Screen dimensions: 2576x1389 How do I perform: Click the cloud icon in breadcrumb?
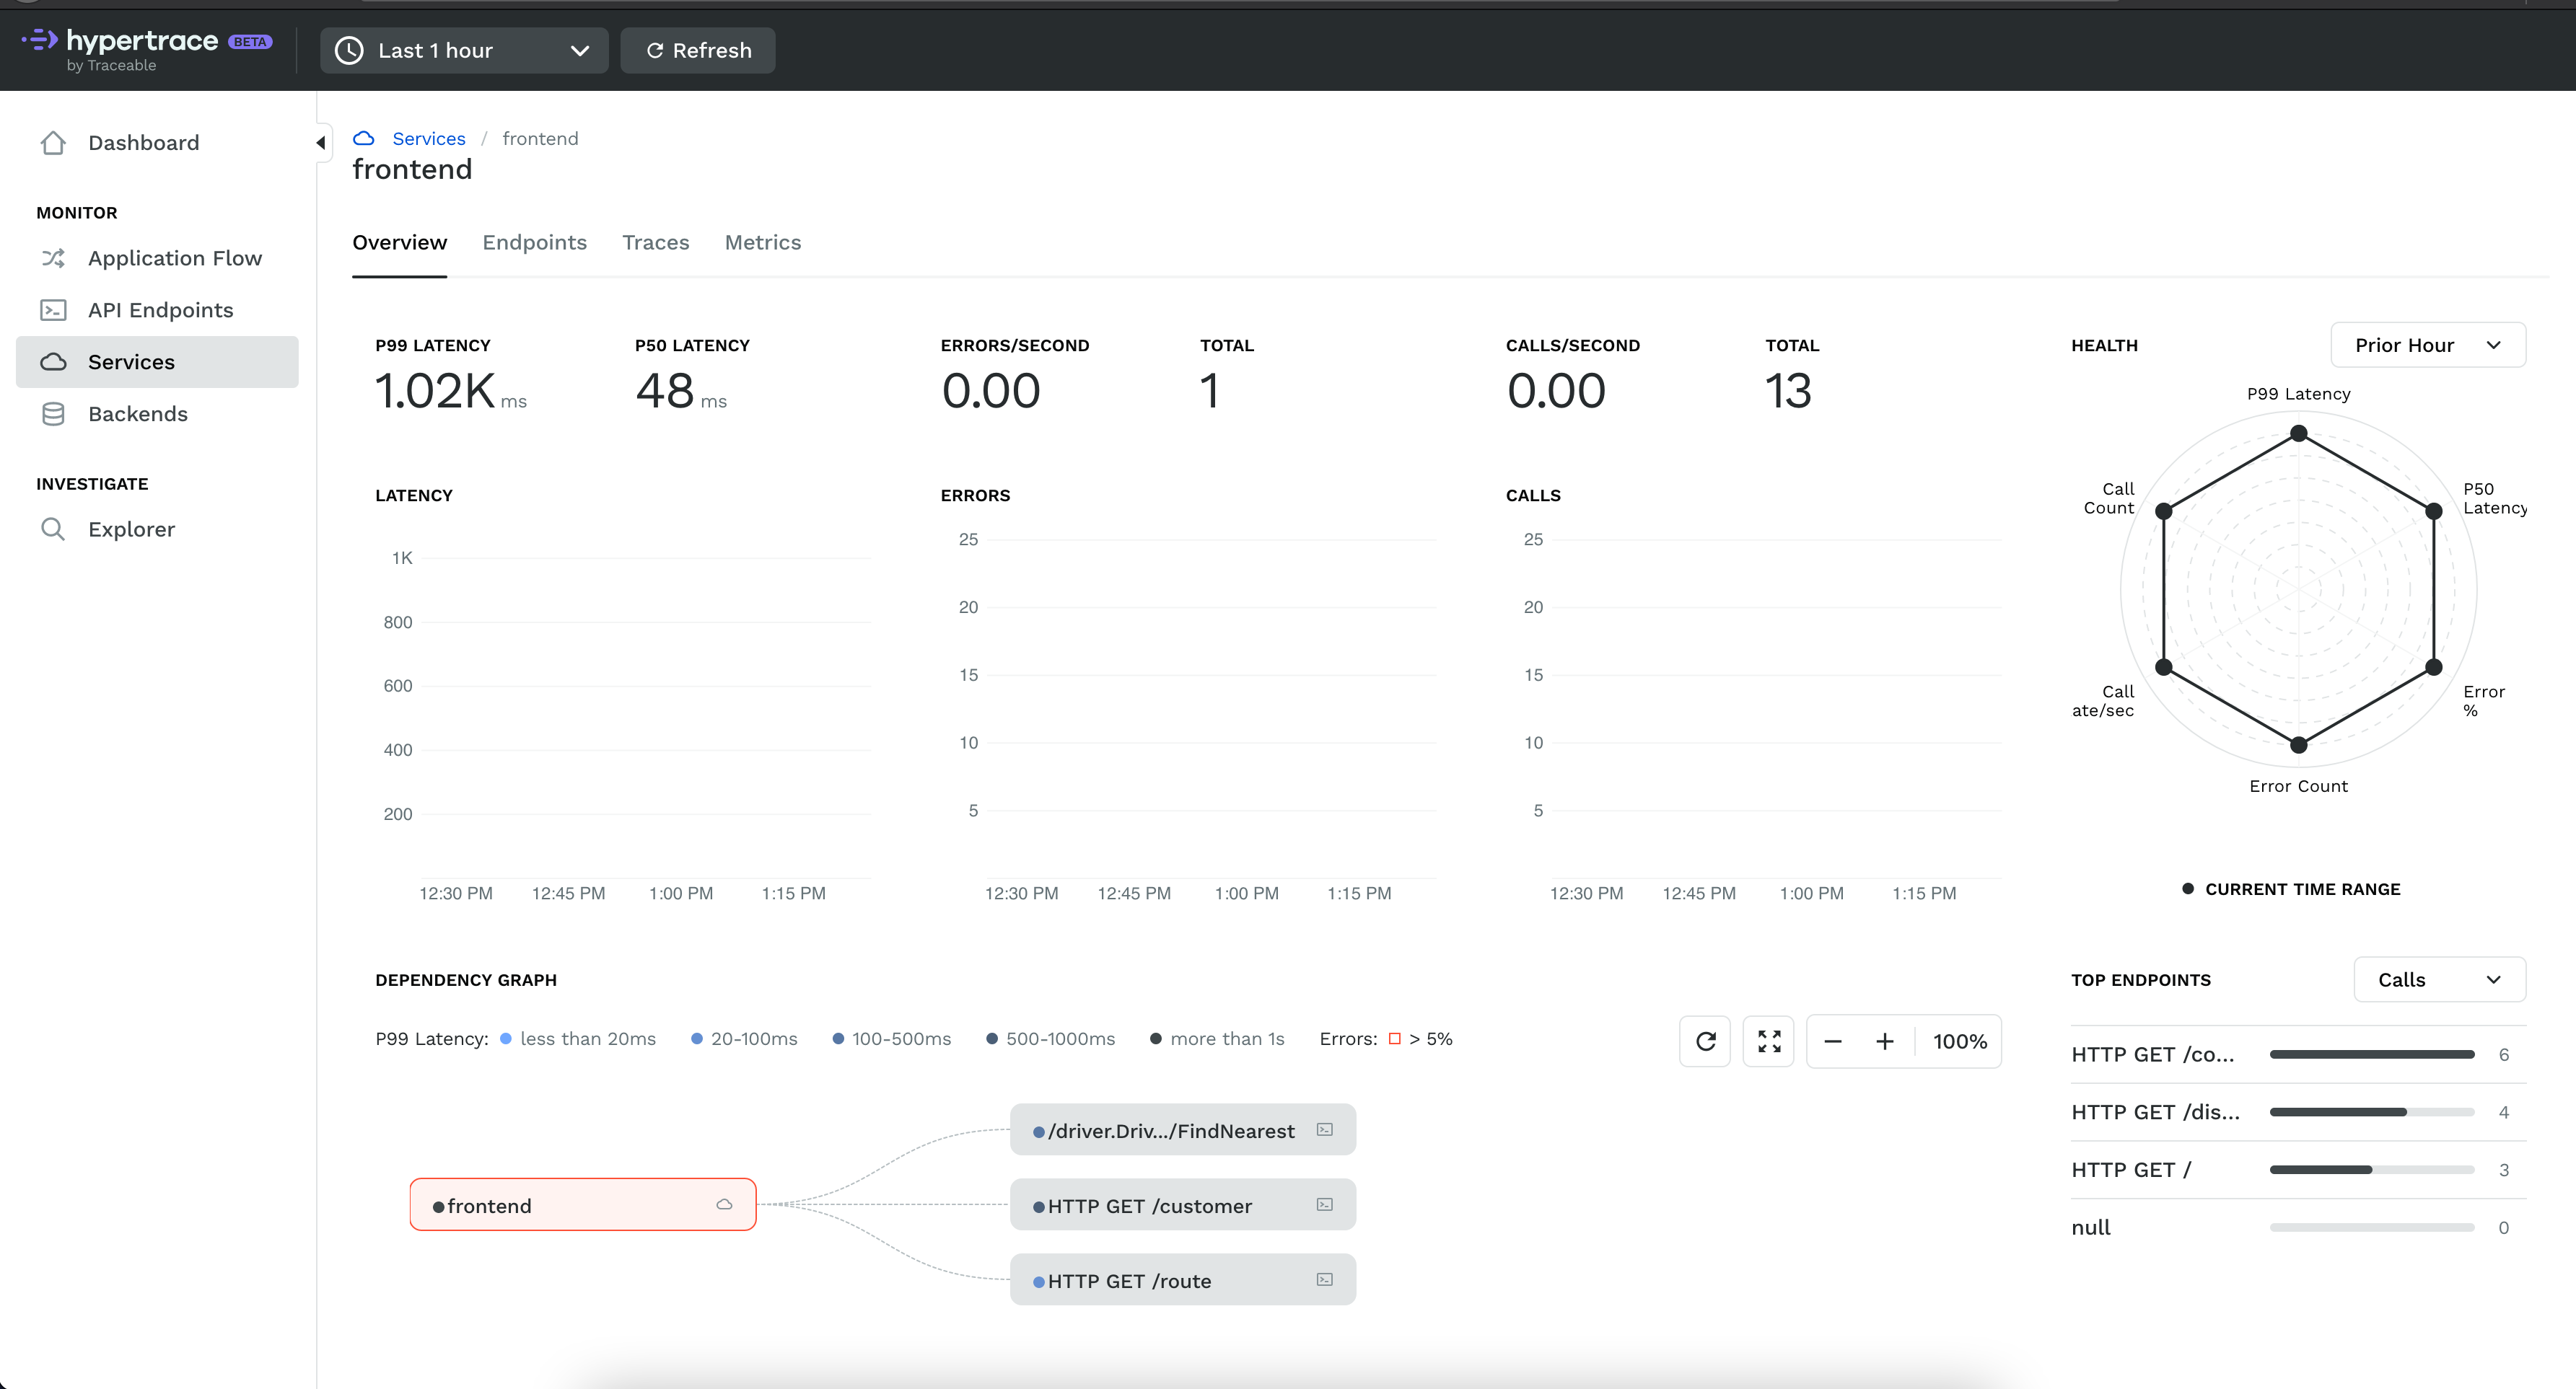pos(364,138)
